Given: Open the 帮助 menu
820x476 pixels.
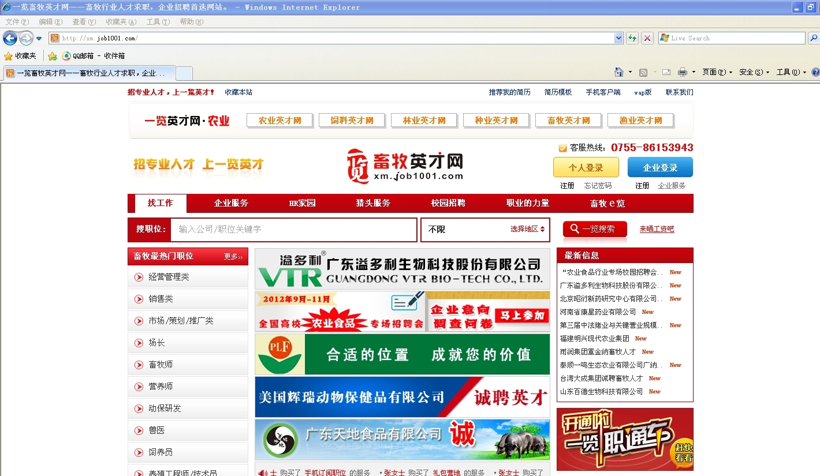Looking at the screenshot, I should [x=192, y=22].
